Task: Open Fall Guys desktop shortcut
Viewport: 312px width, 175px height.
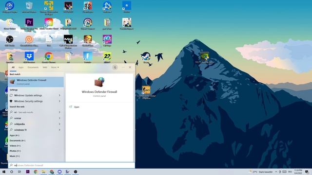Action: point(107,40)
